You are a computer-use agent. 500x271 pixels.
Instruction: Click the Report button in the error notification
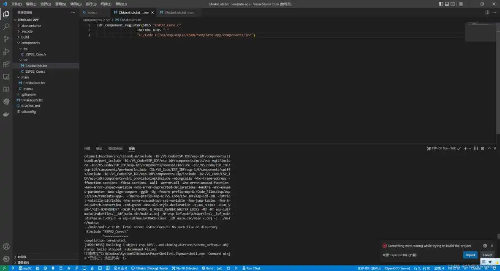(x=470, y=255)
